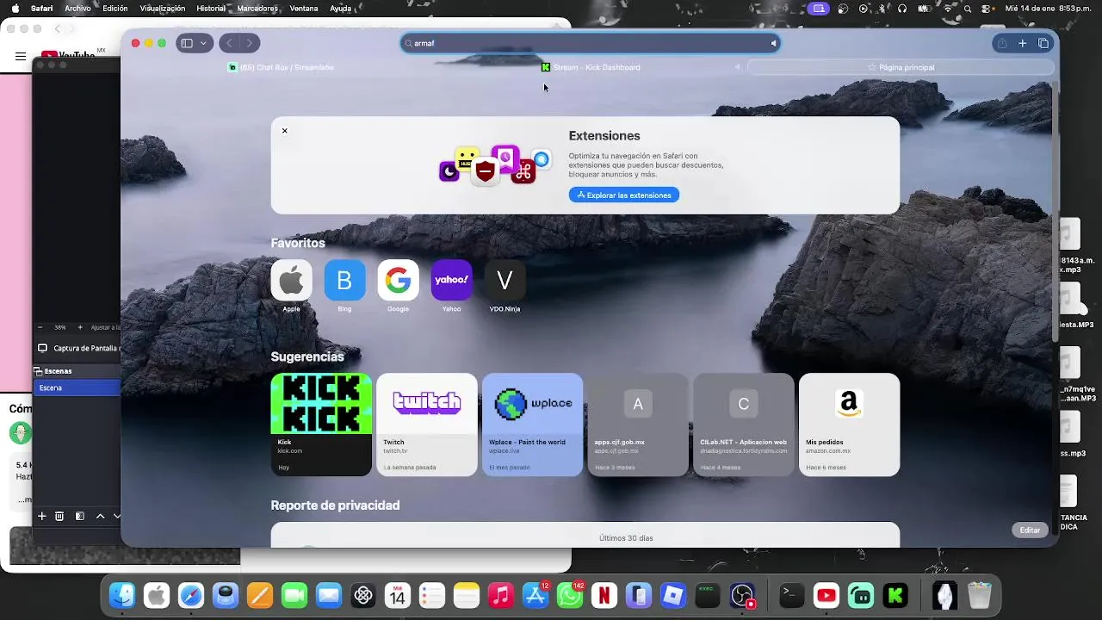Zoom out OBS preview with minus button
The width and height of the screenshot is (1102, 620).
click(x=40, y=327)
